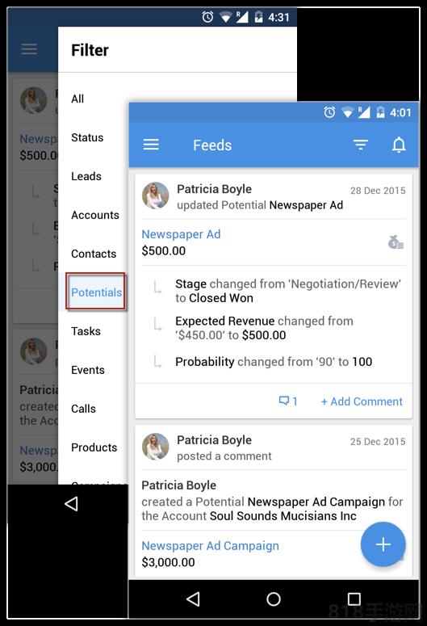Screen dimensions: 427x626
Task: Open notifications bell icon
Action: click(399, 145)
